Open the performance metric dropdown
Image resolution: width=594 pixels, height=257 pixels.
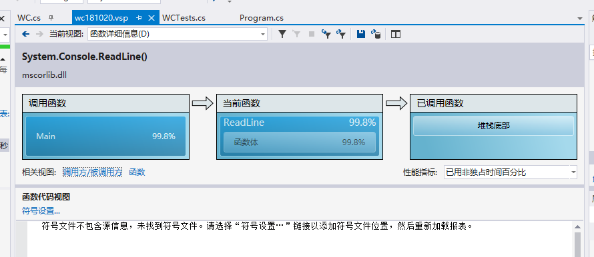pyautogui.click(x=573, y=172)
